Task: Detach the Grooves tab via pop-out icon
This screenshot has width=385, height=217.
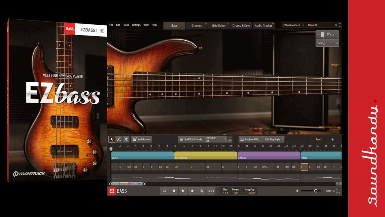Action: [206, 23]
